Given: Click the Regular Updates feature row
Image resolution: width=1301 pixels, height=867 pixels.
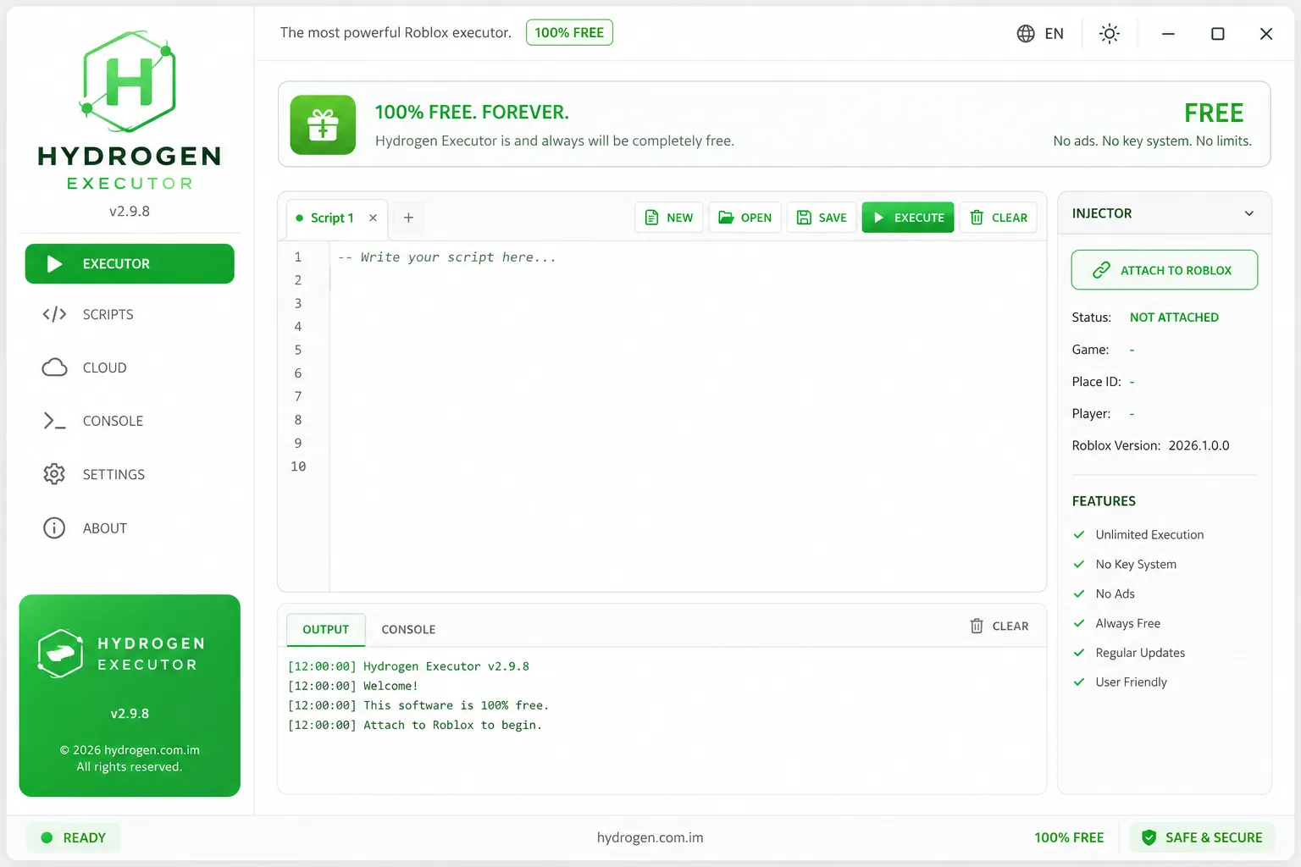Looking at the screenshot, I should pos(1129,653).
